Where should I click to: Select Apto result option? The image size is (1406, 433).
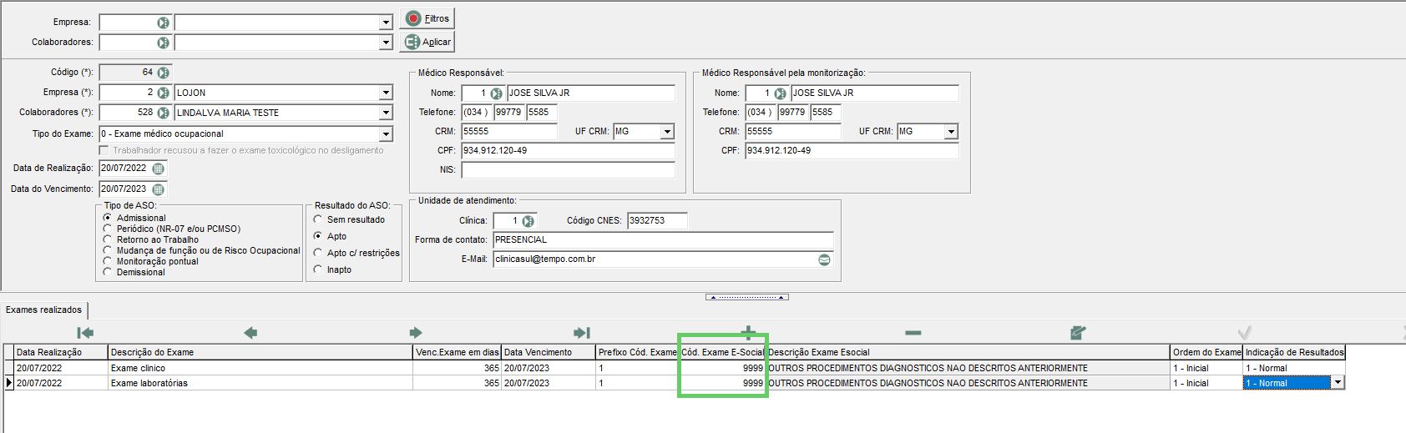pyautogui.click(x=317, y=236)
